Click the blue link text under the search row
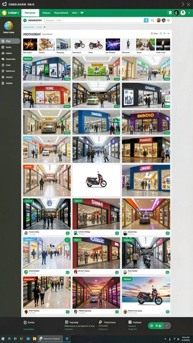The width and height of the screenshot is (193, 343). point(29,27)
